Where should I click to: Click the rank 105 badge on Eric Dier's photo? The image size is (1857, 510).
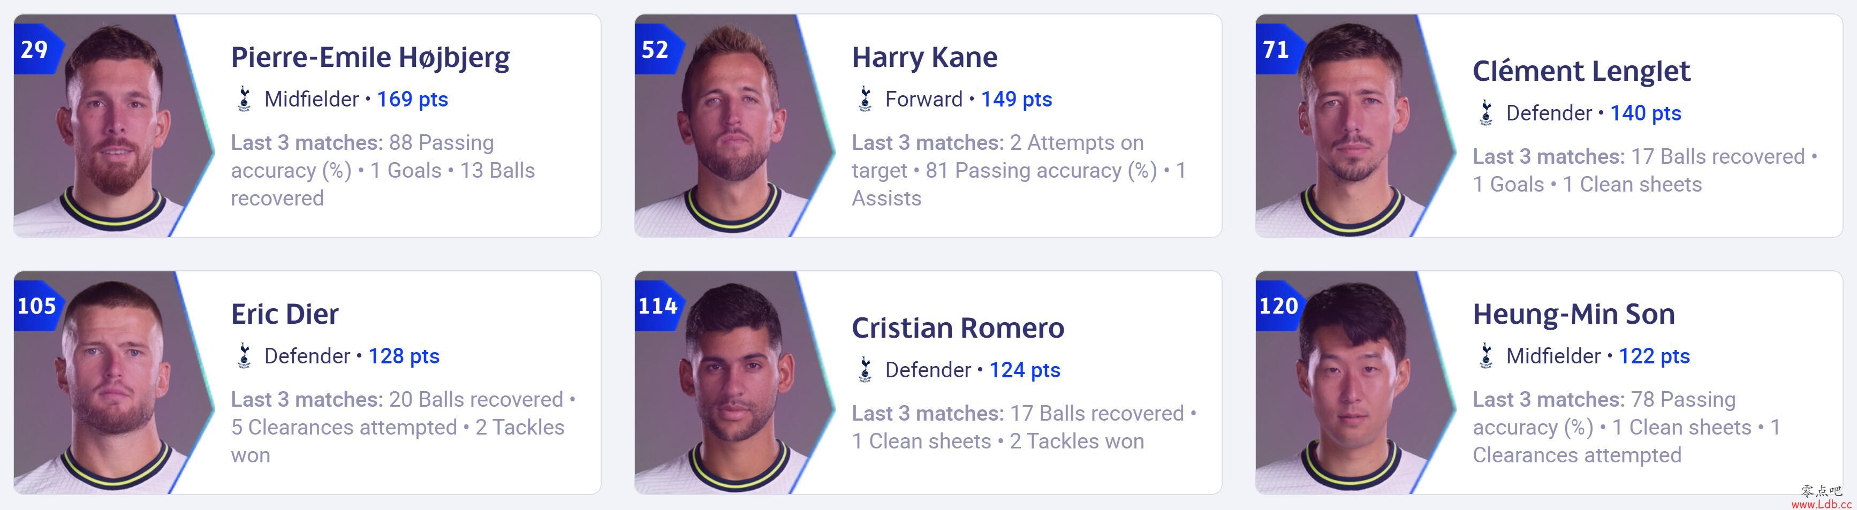click(x=36, y=306)
